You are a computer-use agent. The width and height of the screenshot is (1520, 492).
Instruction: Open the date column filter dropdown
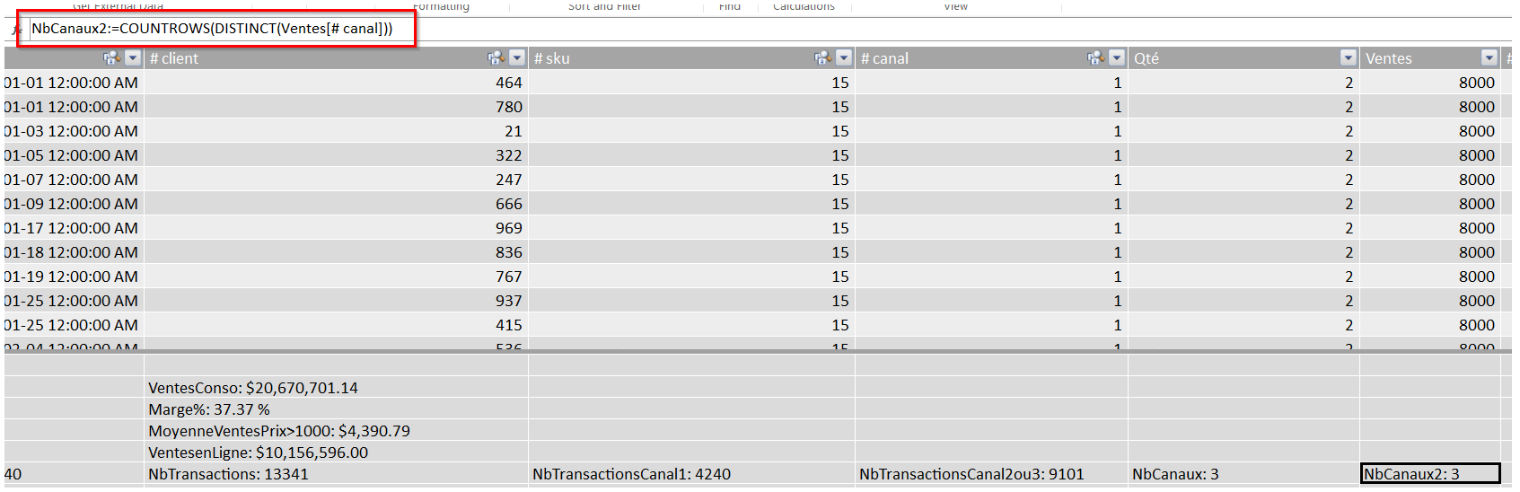[x=133, y=58]
